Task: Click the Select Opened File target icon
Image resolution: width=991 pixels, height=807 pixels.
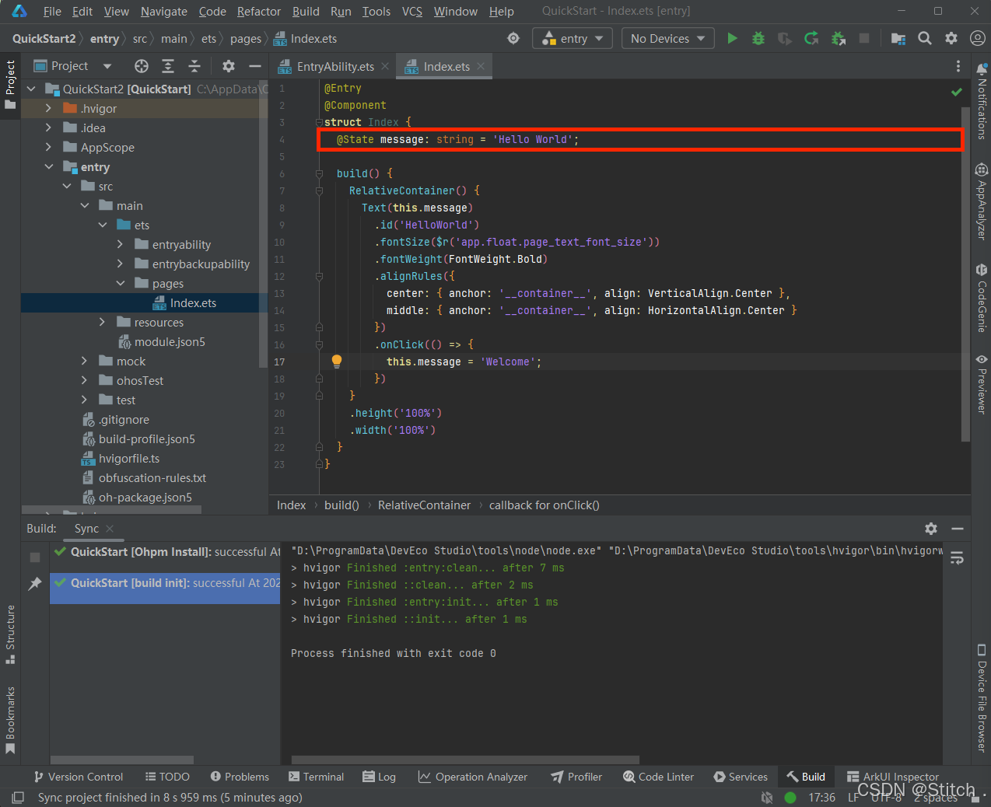Action: coord(141,66)
